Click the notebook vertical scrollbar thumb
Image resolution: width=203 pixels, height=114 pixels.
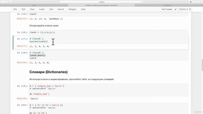(x=202, y=65)
